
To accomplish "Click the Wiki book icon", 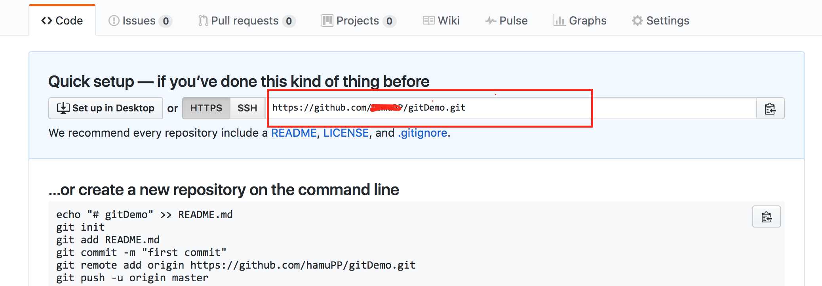I will click(x=428, y=21).
